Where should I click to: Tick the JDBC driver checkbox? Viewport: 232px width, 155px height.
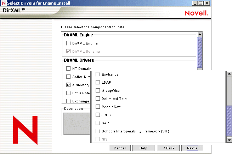[x=98, y=115]
